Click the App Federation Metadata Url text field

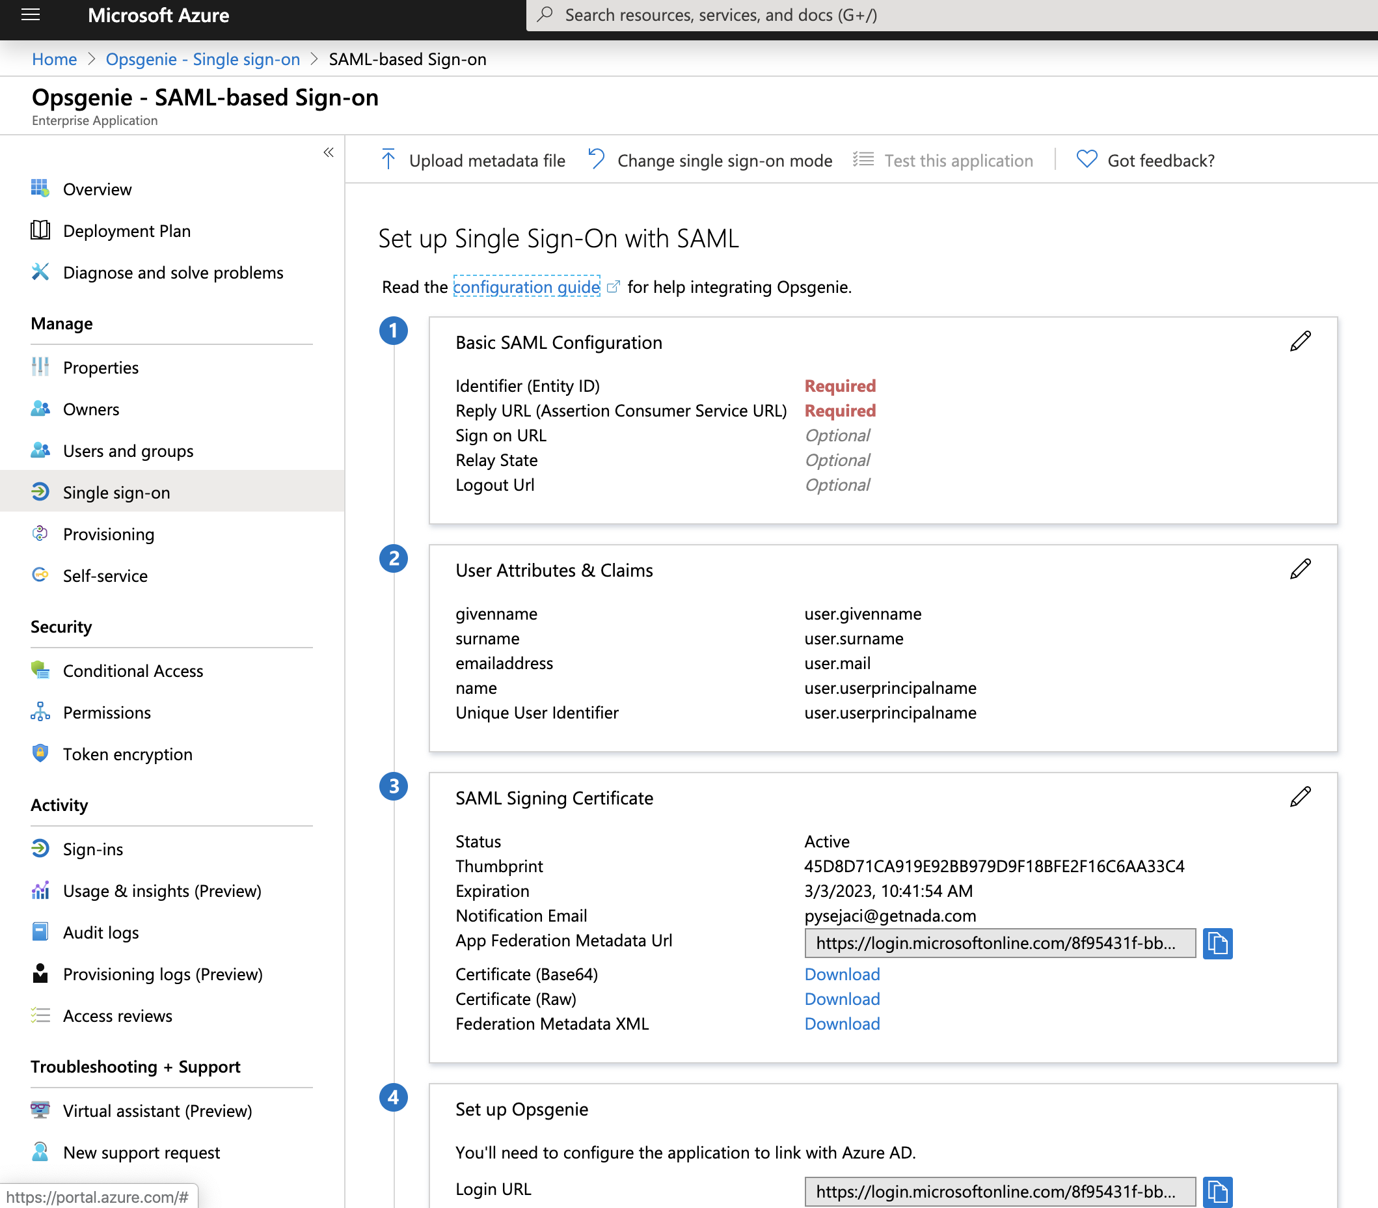click(999, 943)
